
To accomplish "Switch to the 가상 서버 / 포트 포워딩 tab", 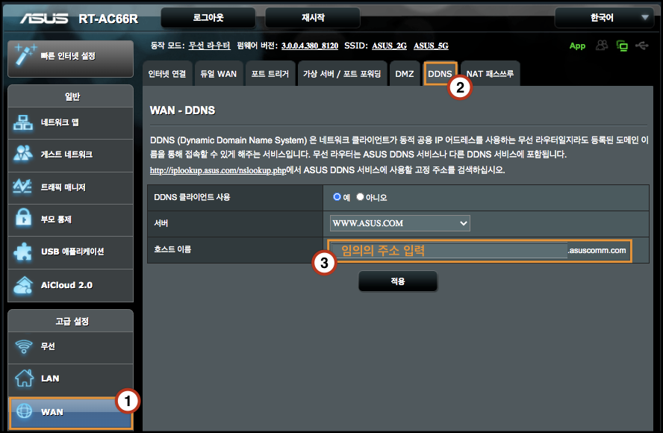I will point(342,74).
